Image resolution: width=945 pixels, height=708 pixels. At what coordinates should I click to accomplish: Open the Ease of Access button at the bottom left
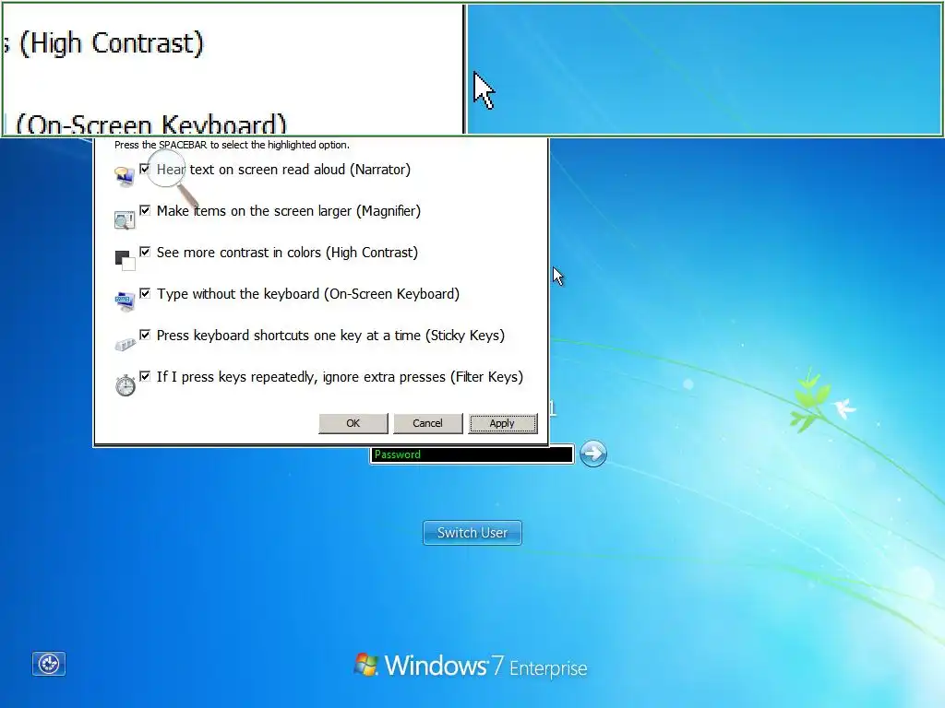49,664
